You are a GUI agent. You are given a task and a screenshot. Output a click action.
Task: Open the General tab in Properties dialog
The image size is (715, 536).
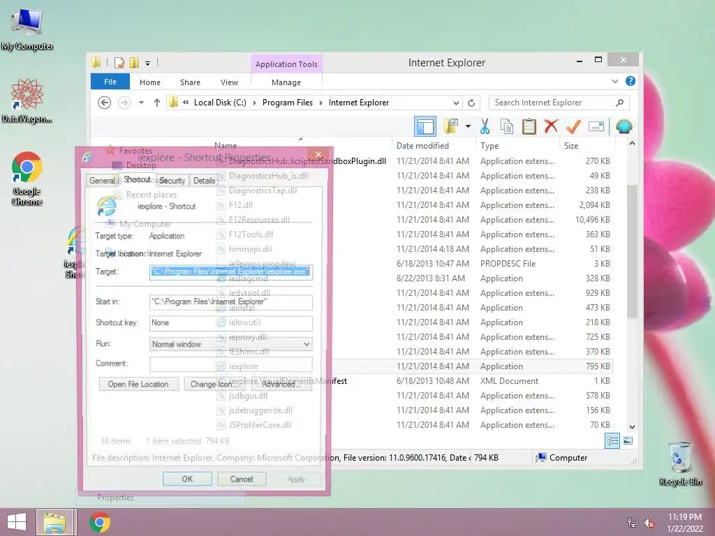click(102, 181)
